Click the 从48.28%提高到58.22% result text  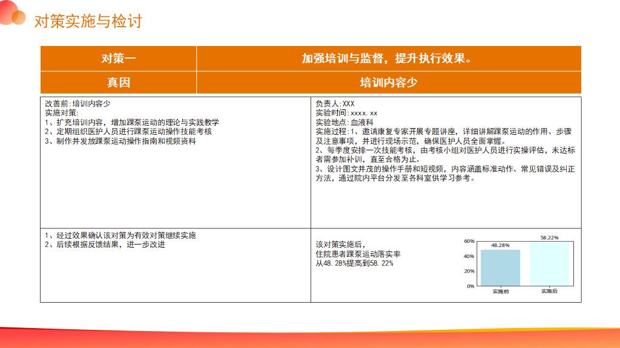355,263
